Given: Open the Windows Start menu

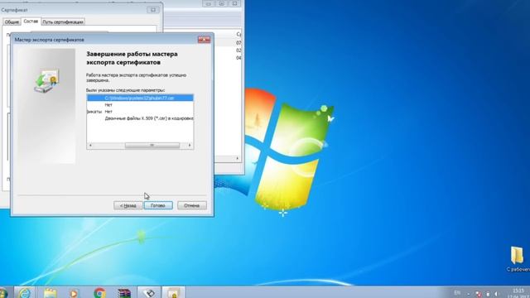Looking at the screenshot, I should coord(3,292).
